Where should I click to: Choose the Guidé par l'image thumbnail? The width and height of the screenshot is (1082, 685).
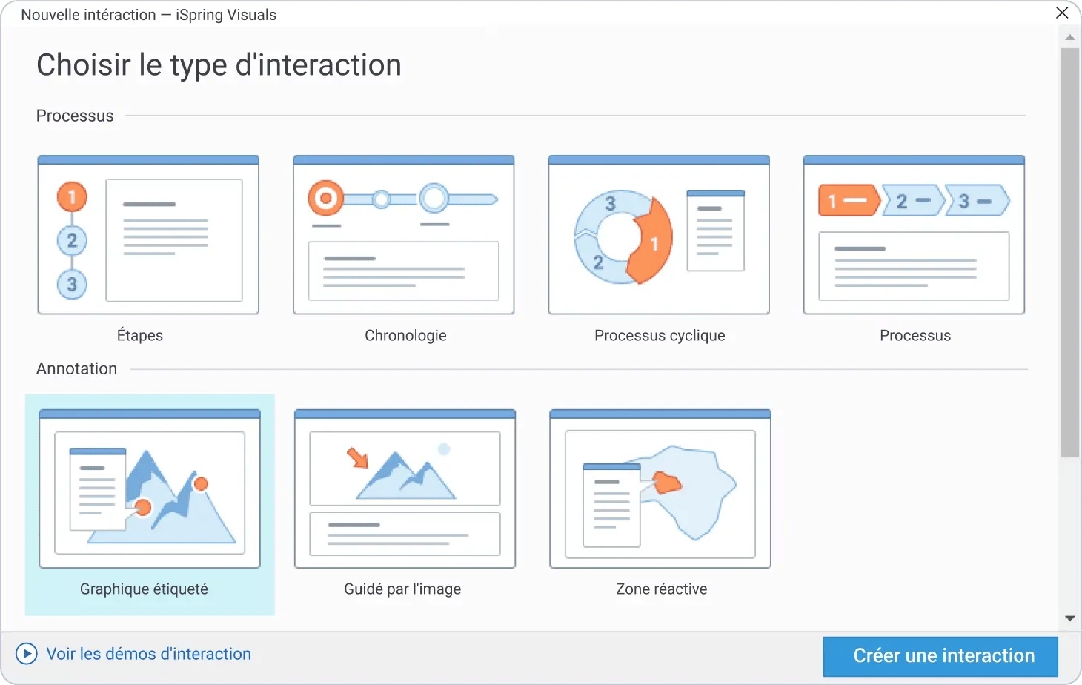point(405,489)
